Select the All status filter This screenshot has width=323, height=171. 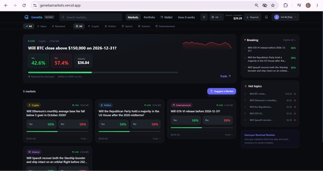point(28,27)
